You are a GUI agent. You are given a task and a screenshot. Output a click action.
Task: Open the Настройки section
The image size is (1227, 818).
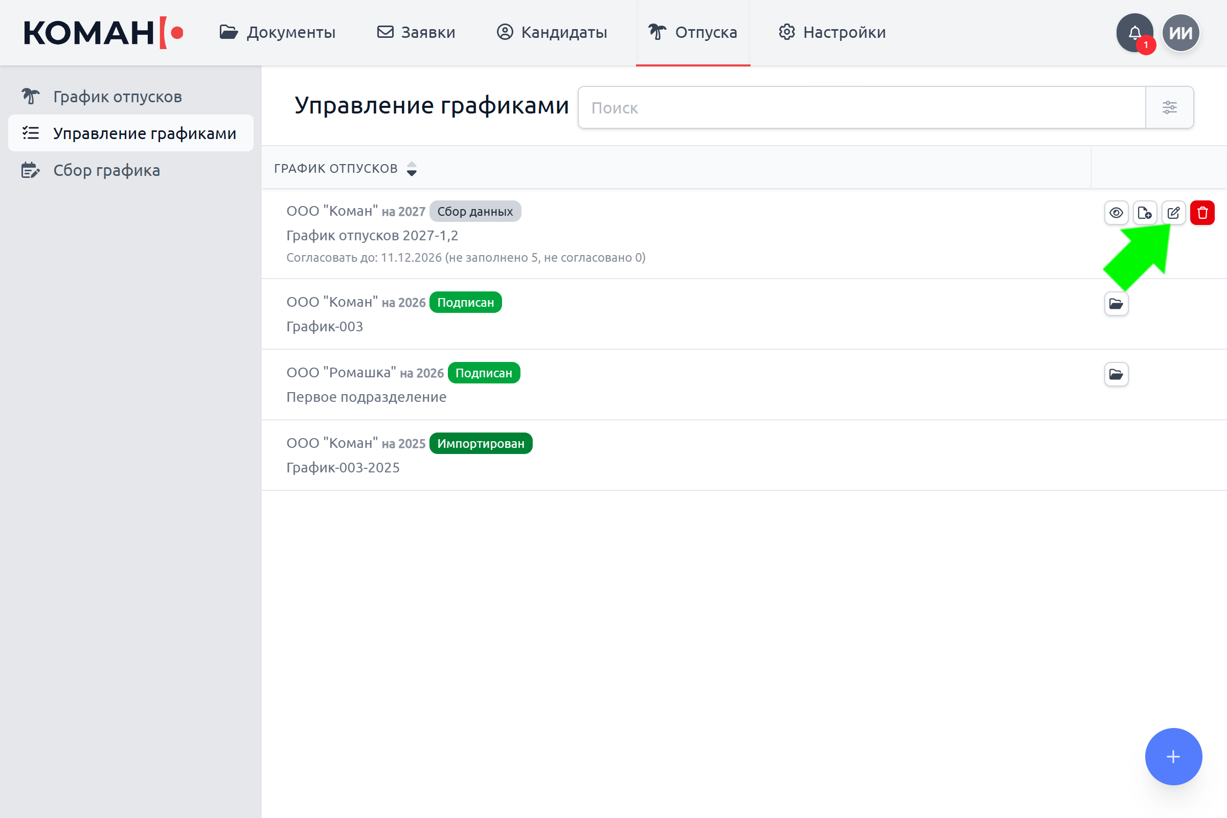pyautogui.click(x=832, y=32)
